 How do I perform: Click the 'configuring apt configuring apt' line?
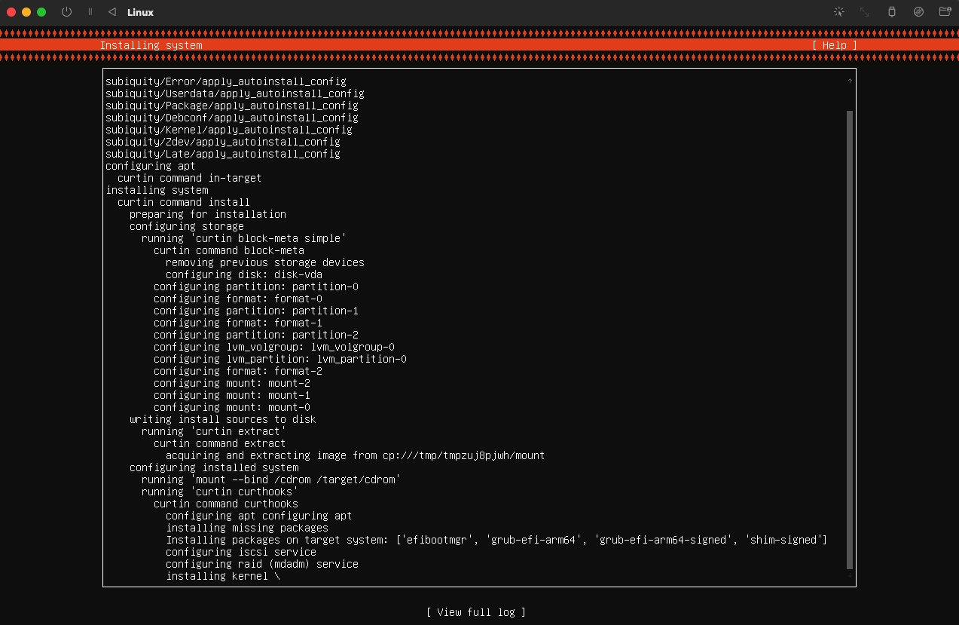[x=259, y=516]
